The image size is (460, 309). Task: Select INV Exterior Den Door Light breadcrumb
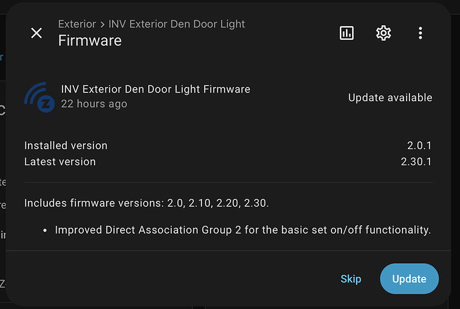tap(175, 24)
